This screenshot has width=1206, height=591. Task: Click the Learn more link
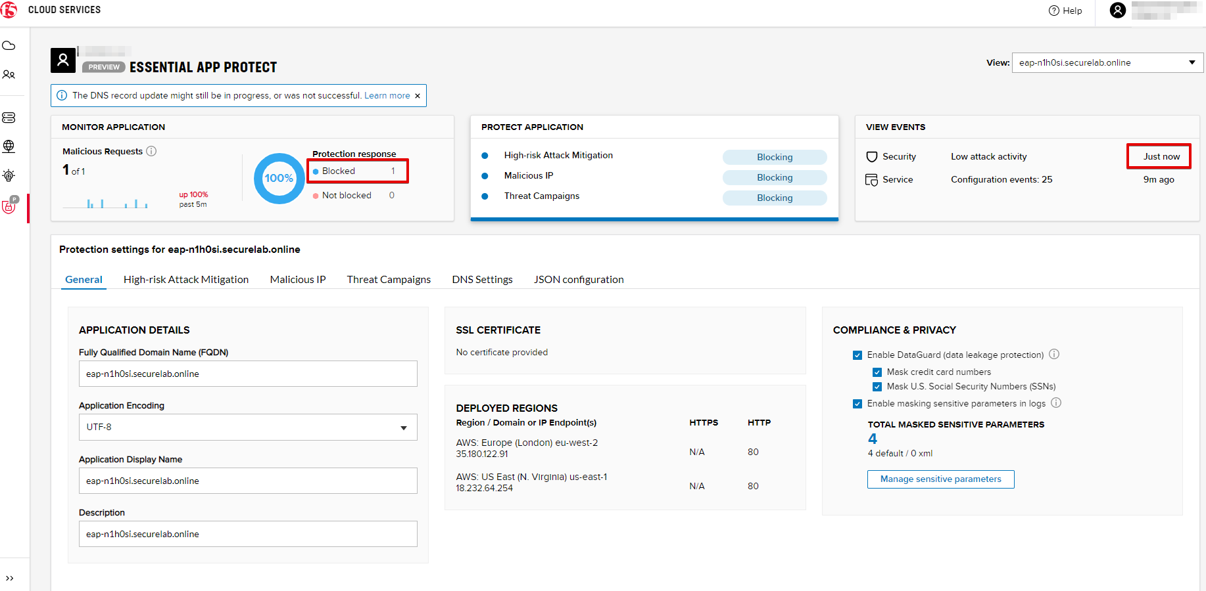pyautogui.click(x=387, y=96)
